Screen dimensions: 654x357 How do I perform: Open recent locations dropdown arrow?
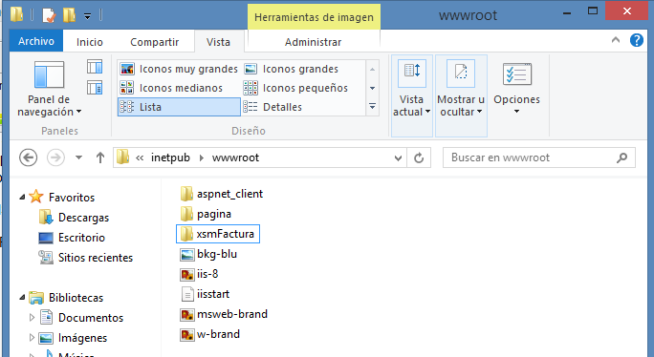pos(78,157)
